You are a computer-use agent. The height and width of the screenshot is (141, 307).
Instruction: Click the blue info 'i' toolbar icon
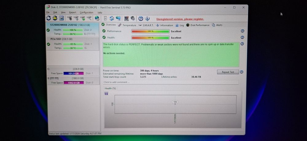pyautogui.click(x=147, y=19)
